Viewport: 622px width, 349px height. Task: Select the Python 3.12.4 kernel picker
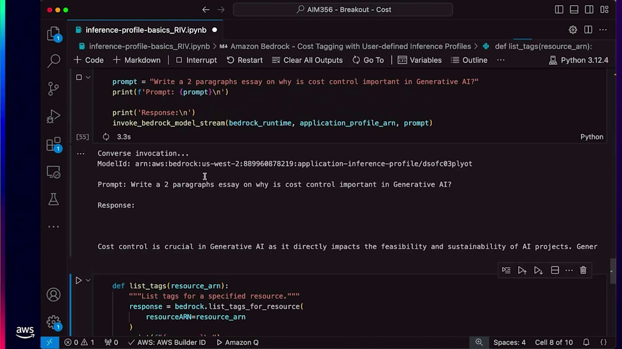[x=578, y=60]
